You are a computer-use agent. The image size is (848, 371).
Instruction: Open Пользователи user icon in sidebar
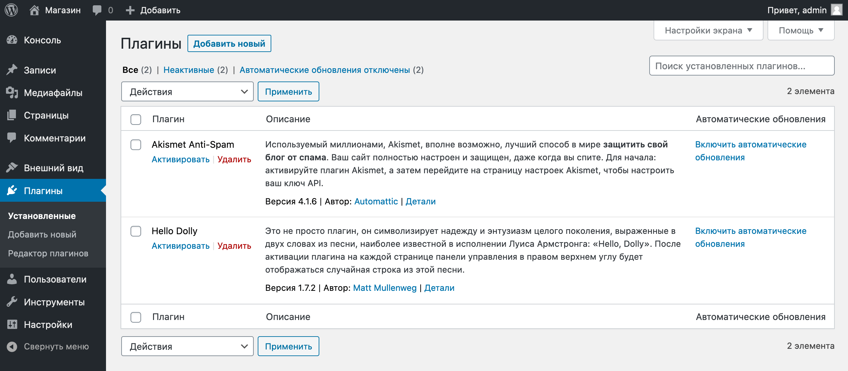tap(12, 279)
